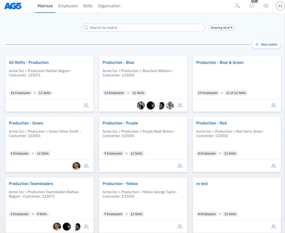
Task: Click members icon on All Shifts - Production card
Action: pyautogui.click(x=86, y=106)
